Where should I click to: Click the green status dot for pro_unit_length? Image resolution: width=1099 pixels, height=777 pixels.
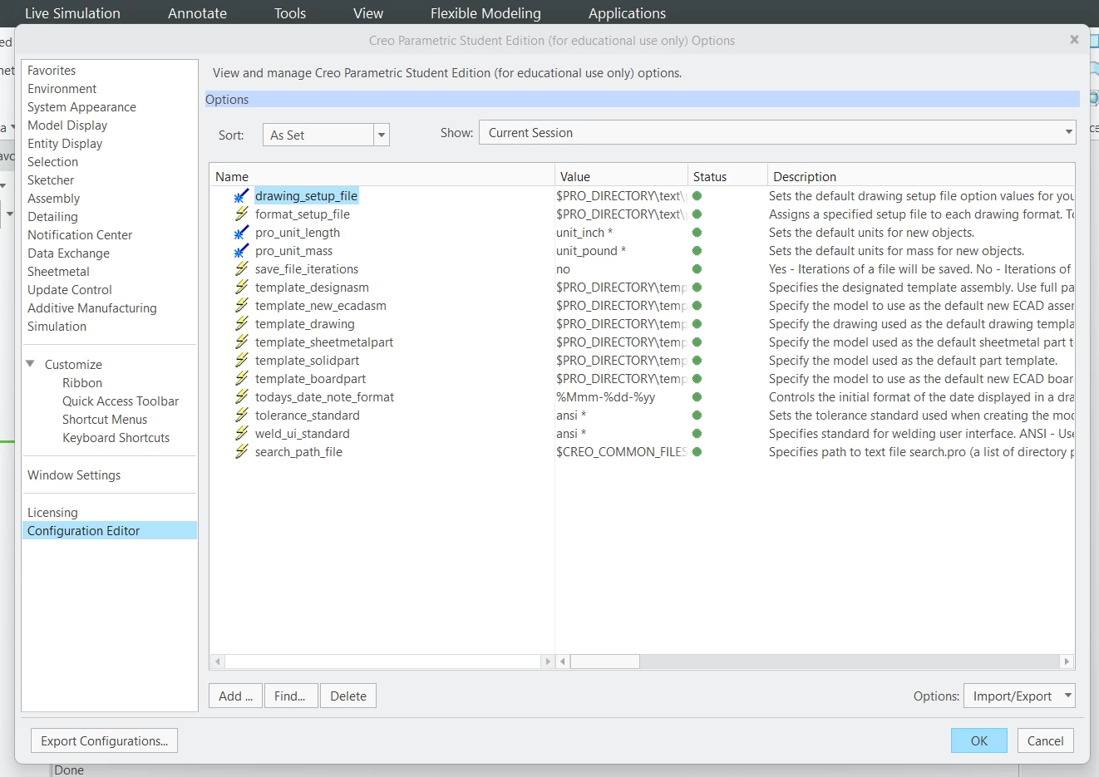coord(697,233)
